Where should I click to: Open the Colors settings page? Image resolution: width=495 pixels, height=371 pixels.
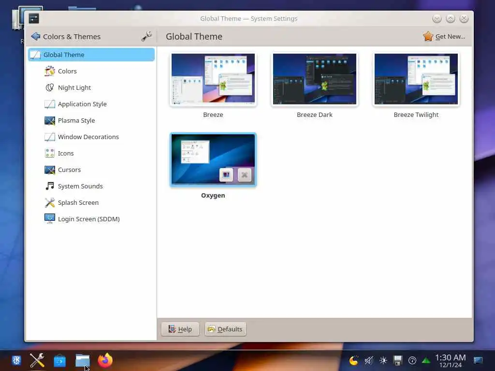91,71
